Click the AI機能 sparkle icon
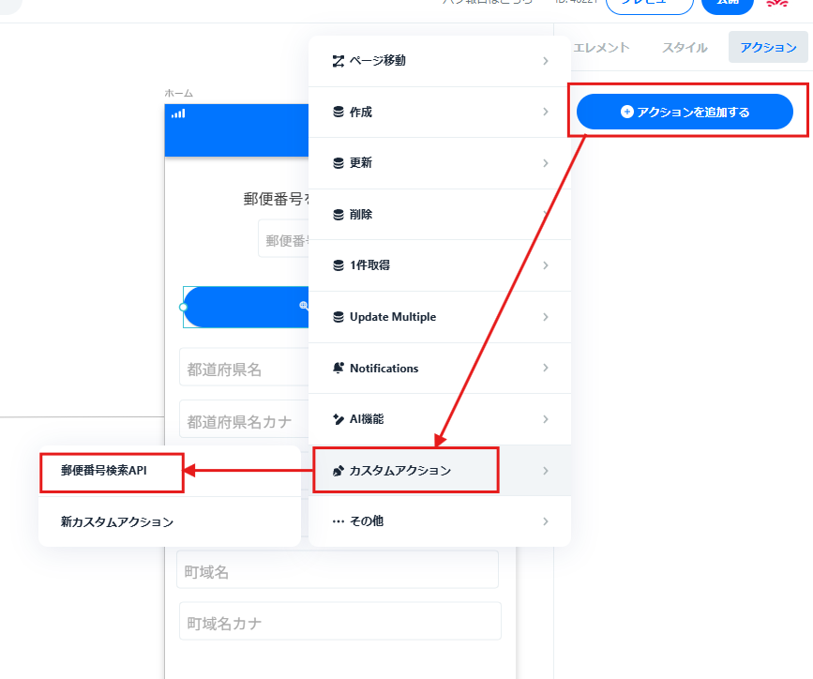 click(x=339, y=419)
